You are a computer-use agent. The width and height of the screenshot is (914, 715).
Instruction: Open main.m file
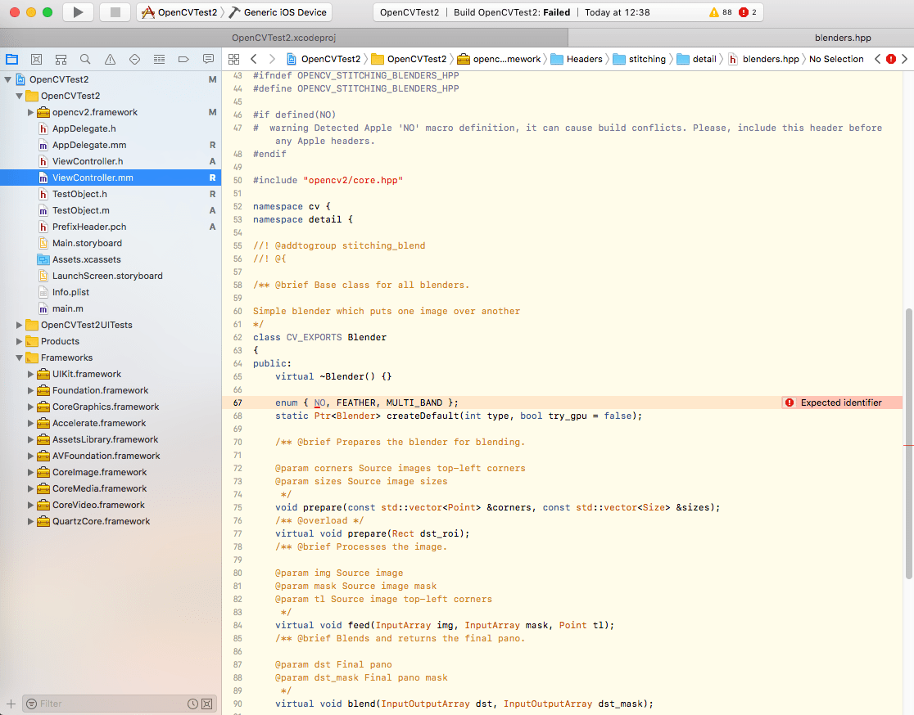111,308
